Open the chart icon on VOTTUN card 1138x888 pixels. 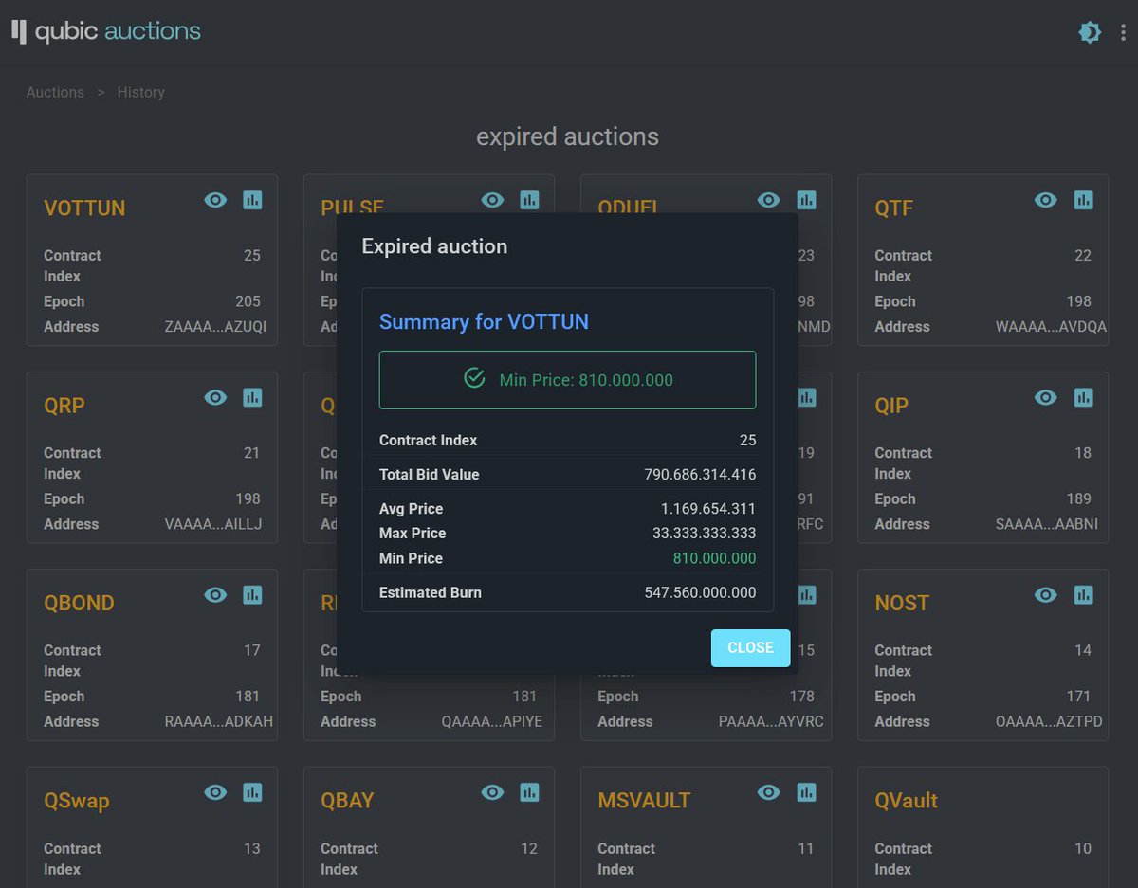click(252, 200)
